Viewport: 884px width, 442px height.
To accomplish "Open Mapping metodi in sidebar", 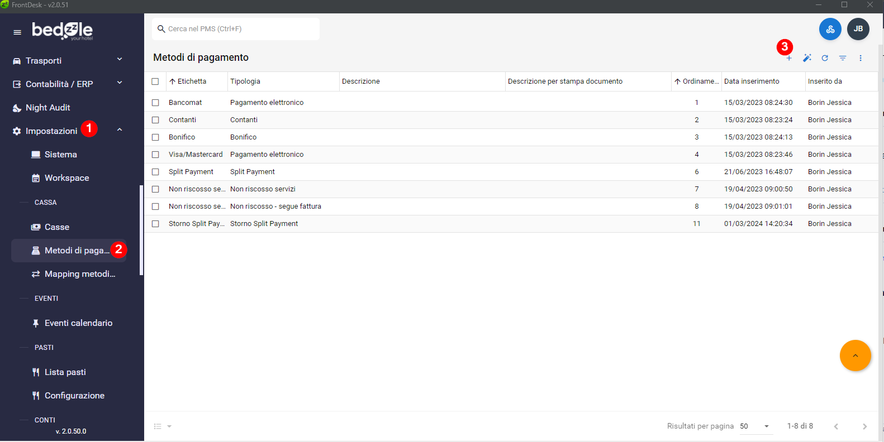I will (x=79, y=274).
